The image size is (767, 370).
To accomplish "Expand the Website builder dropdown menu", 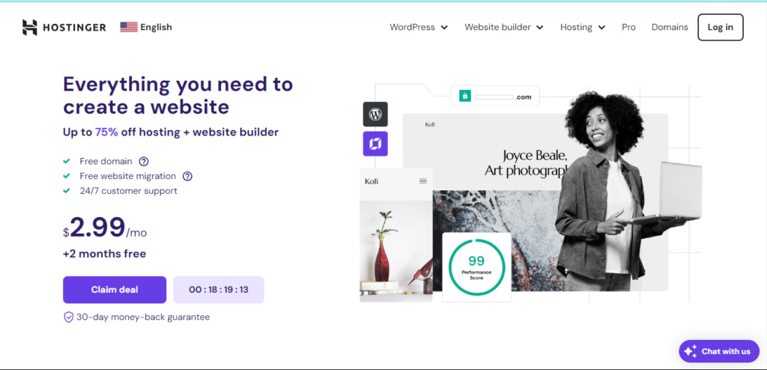I will [504, 28].
